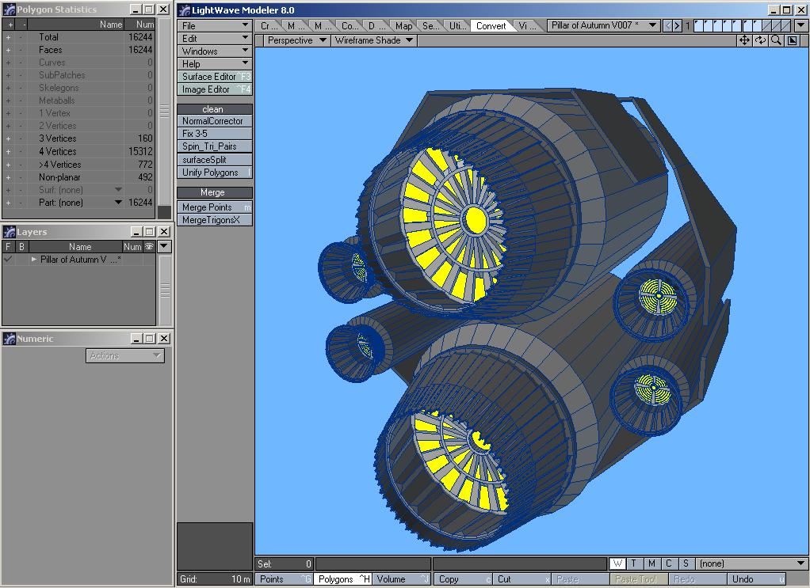Select Points selection mode at the bottom

click(284, 579)
